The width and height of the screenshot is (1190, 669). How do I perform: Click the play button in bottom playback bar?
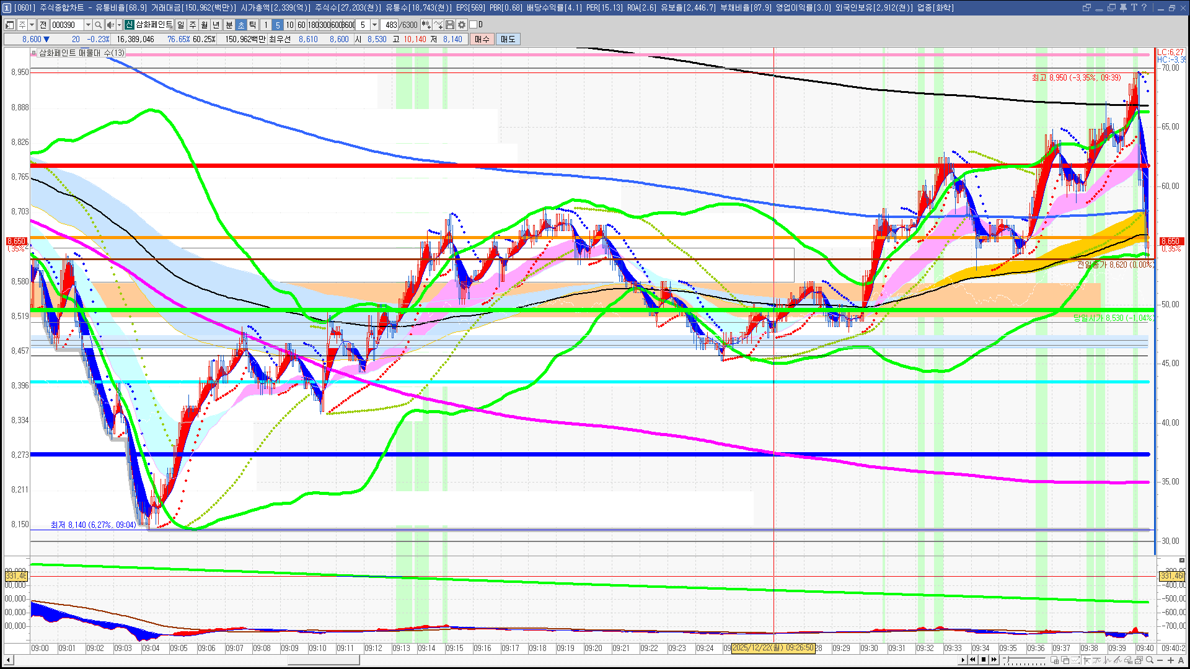pos(963,660)
